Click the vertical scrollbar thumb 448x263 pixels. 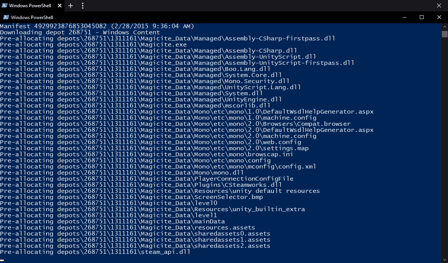445,34
